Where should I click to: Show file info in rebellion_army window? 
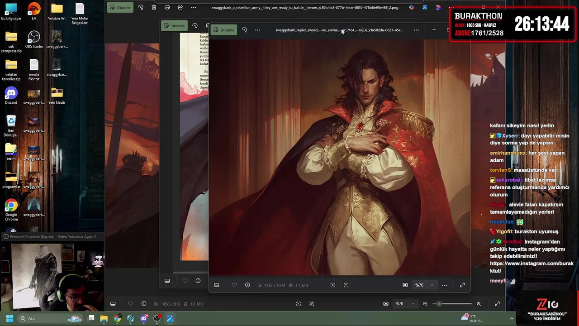pyautogui.click(x=144, y=304)
